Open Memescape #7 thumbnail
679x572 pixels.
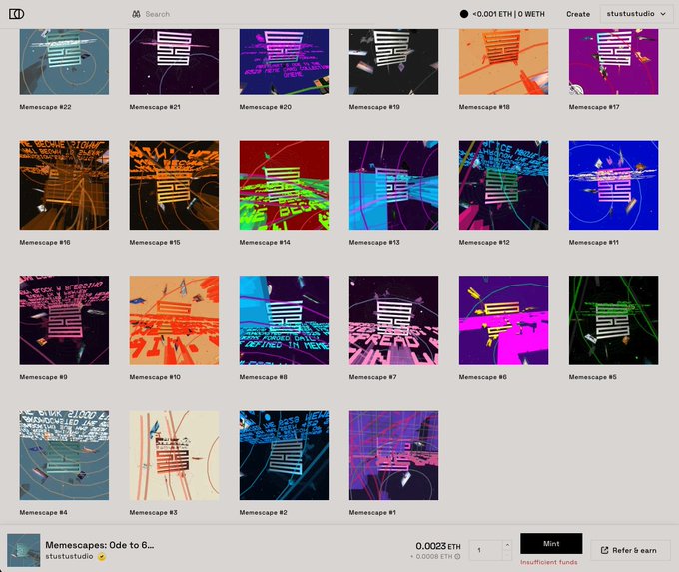[x=394, y=320]
